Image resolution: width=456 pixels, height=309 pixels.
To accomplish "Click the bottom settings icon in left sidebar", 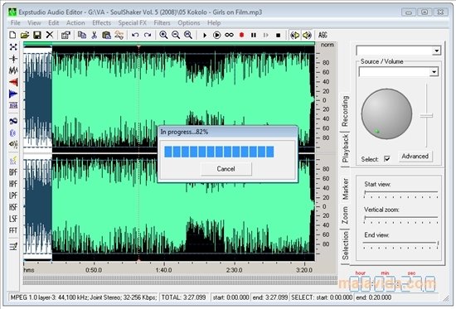I will click(x=13, y=247).
